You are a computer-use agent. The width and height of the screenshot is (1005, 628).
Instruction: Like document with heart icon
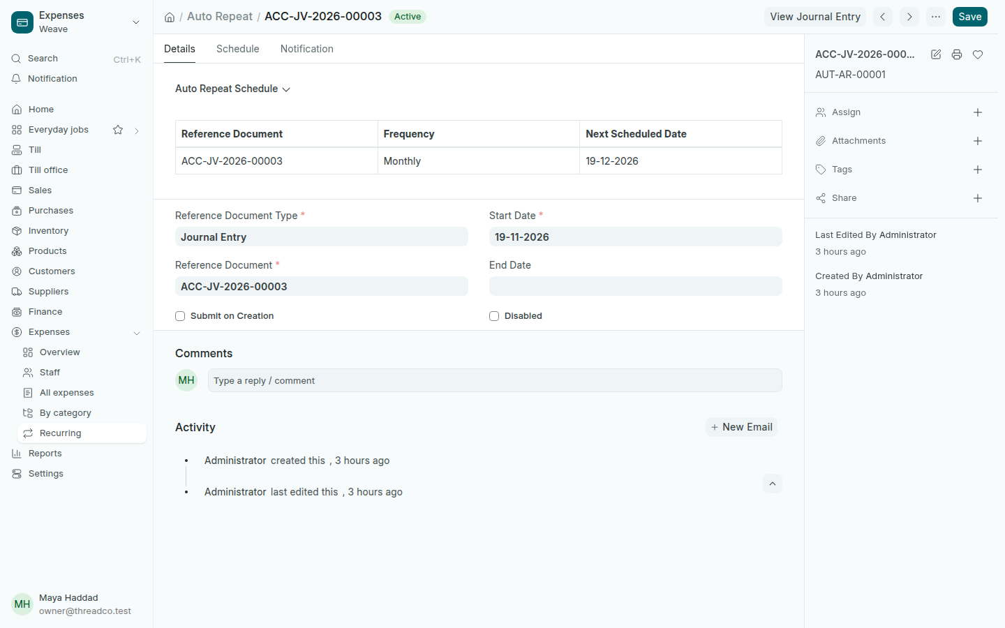click(x=978, y=54)
